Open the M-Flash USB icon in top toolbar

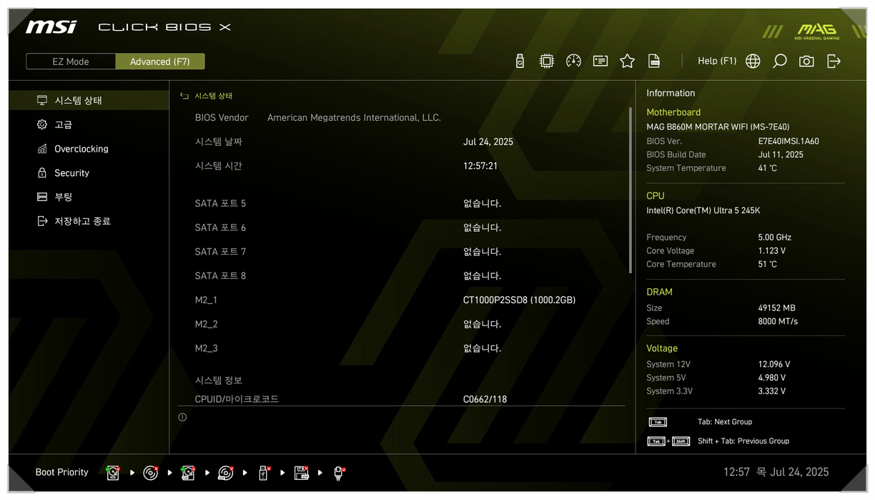[x=520, y=62]
